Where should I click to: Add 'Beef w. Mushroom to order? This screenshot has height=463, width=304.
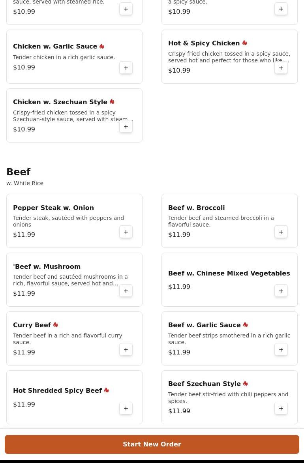click(x=126, y=291)
